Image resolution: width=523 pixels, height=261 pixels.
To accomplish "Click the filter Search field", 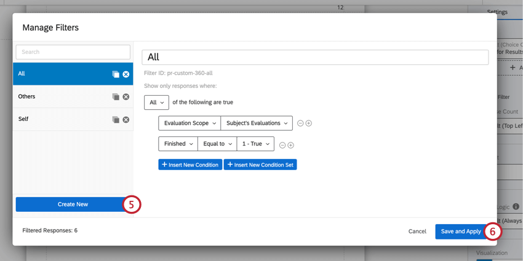I will click(73, 52).
